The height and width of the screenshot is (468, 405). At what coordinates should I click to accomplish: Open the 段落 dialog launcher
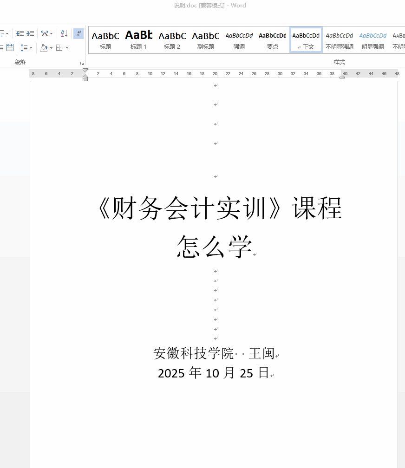[x=82, y=63]
